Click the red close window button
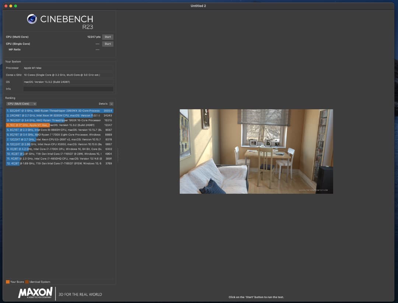398x303 pixels. click(x=6, y=6)
